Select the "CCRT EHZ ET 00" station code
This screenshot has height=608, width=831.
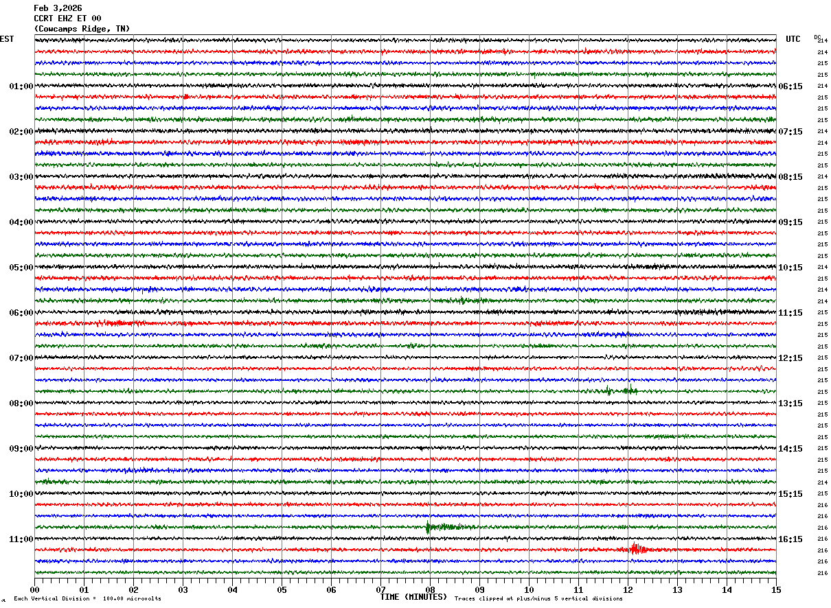(x=67, y=19)
